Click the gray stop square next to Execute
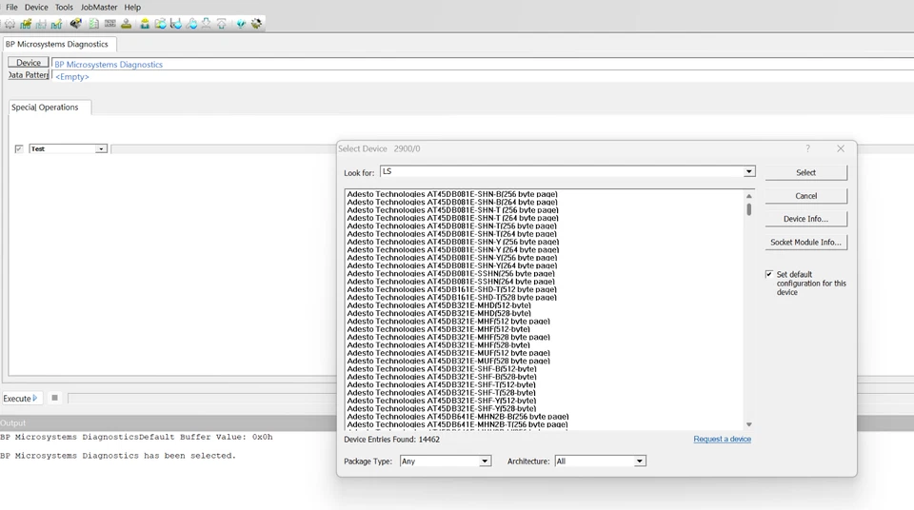Screen dimensions: 914x510 [x=55, y=398]
